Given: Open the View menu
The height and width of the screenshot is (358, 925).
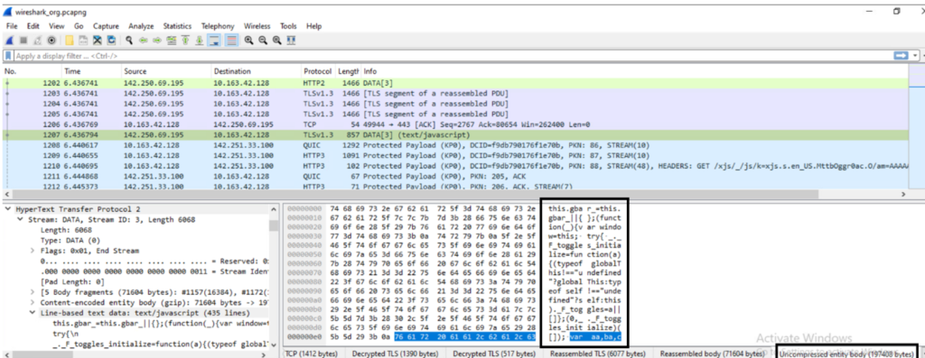Looking at the screenshot, I should (57, 26).
